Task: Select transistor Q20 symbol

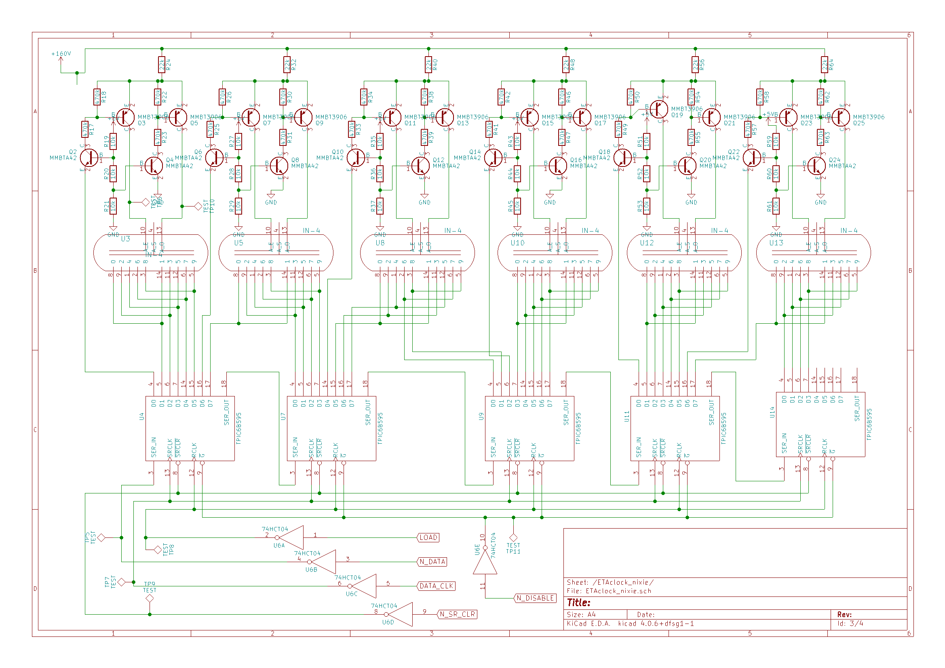Action: (x=688, y=165)
